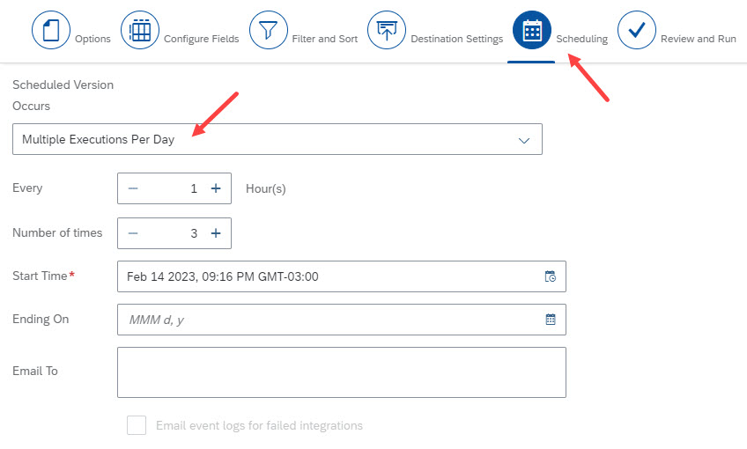Decrease the Every hours value
The height and width of the screenshot is (449, 747).
(x=133, y=188)
